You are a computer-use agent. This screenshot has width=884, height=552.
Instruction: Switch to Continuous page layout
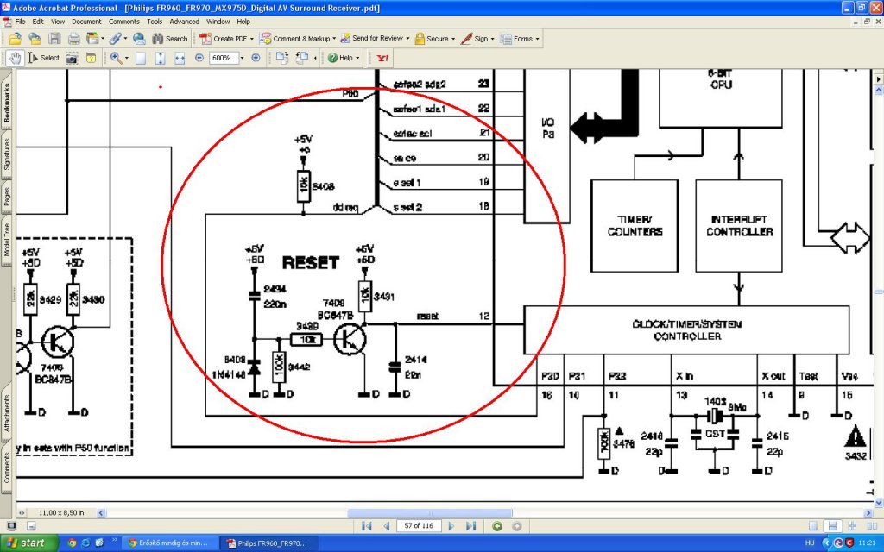click(832, 526)
